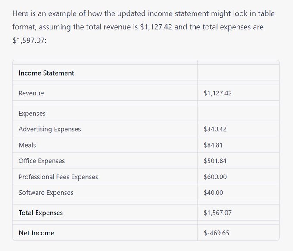
Task: Click the Expenses section label
Action: click(32, 113)
